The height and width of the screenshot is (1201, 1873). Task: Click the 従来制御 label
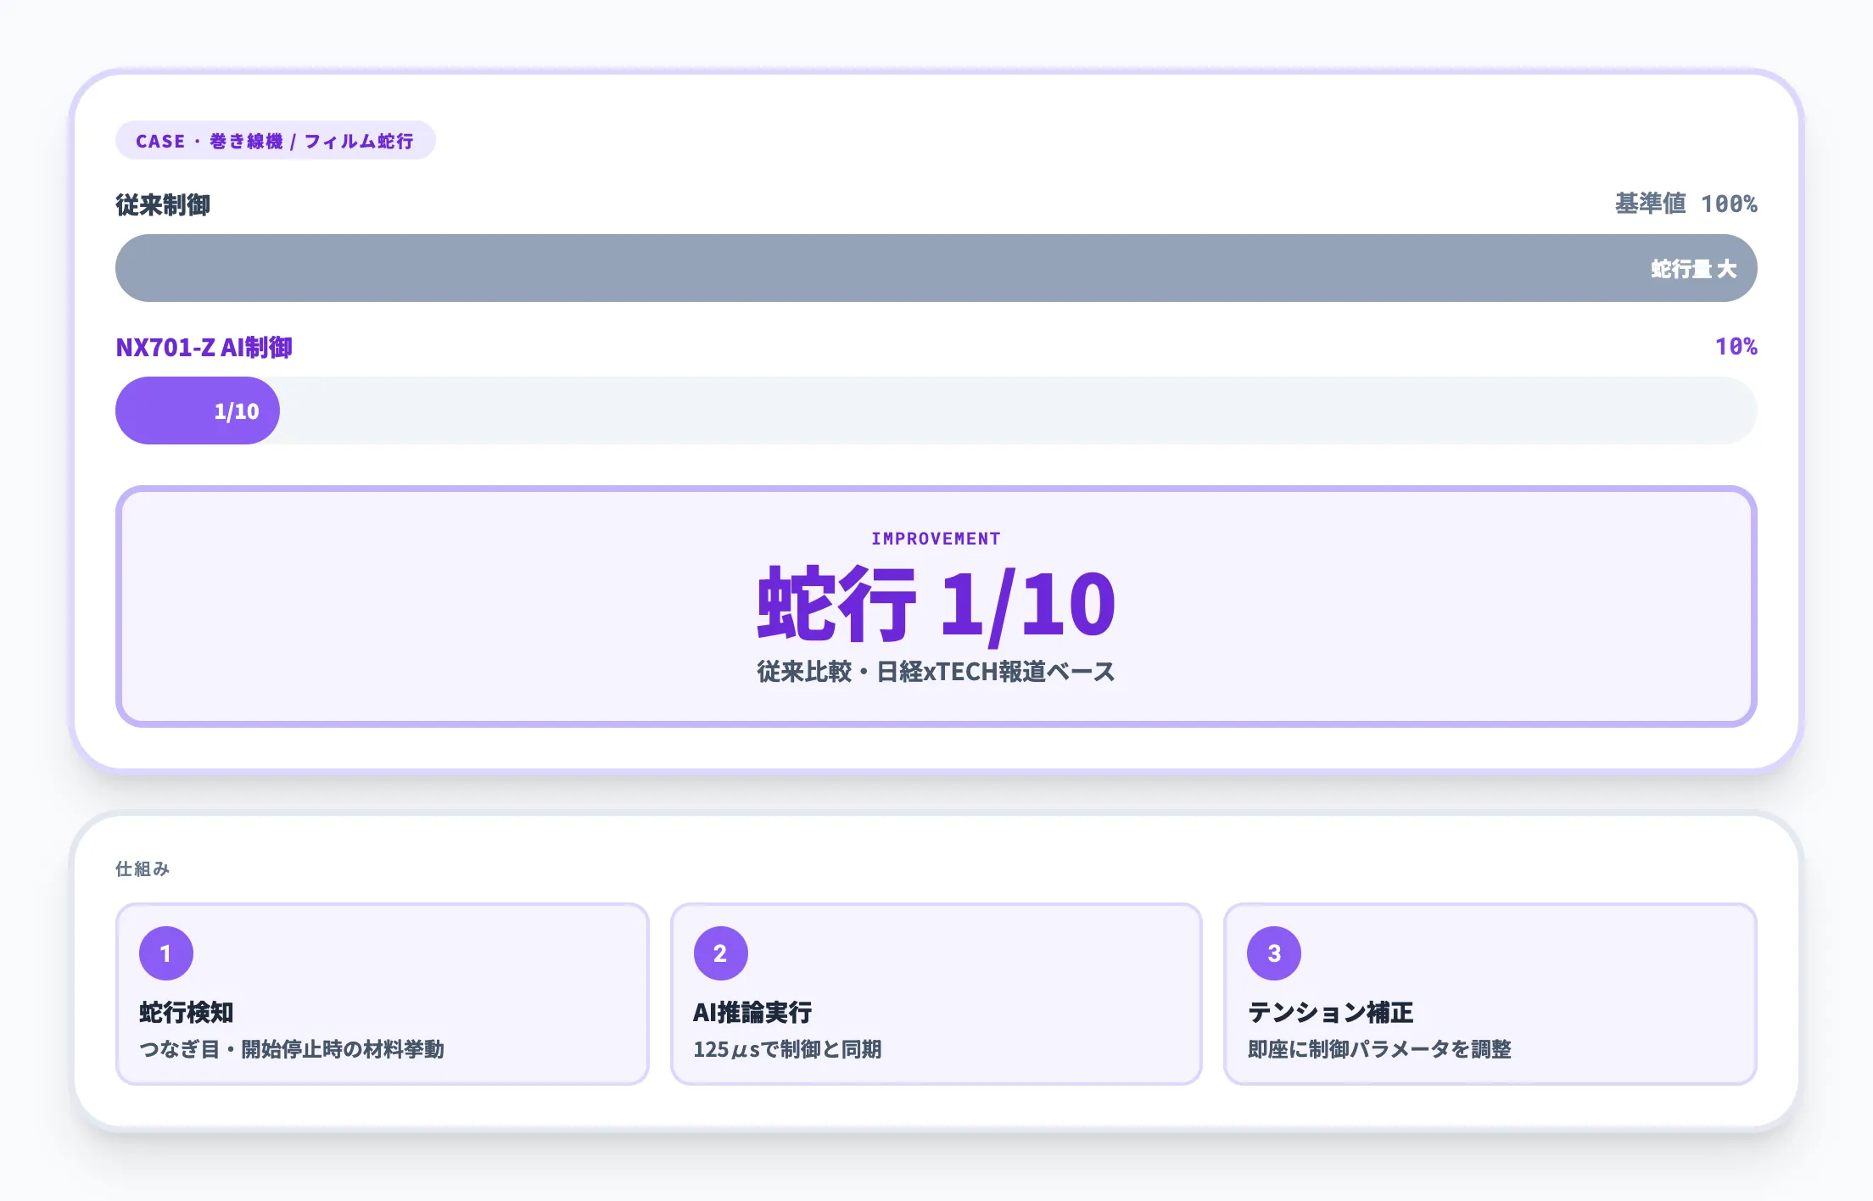pyautogui.click(x=163, y=204)
